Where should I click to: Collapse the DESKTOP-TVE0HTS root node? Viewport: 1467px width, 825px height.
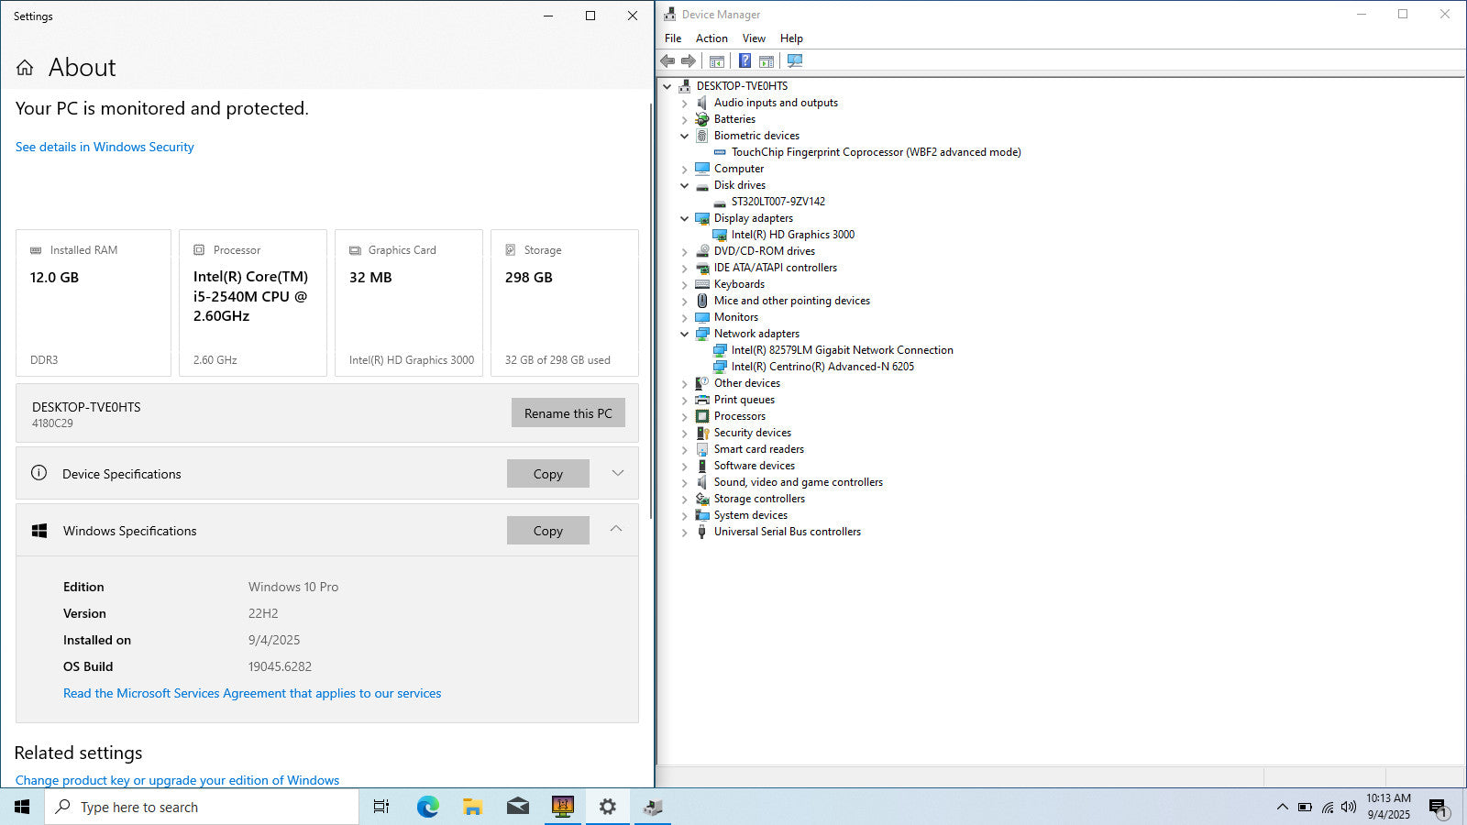coord(667,86)
